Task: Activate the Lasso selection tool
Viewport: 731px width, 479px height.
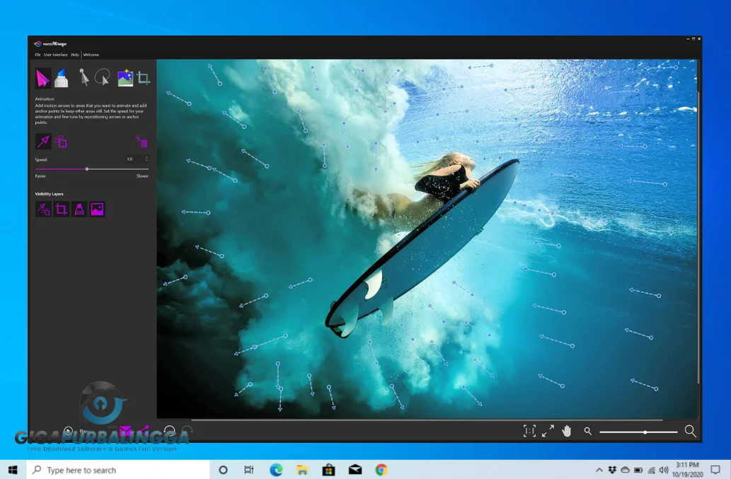Action: click(x=103, y=78)
